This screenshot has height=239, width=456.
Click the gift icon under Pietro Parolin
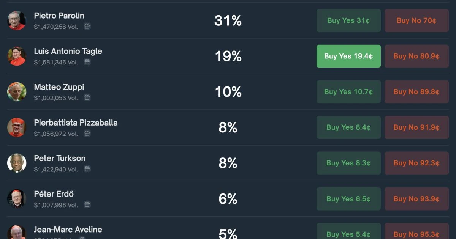[x=87, y=26]
